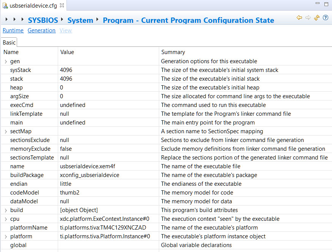Image resolution: width=332 pixels, height=252 pixels.
Task: Minimize the editor pane
Action: click(318, 4)
